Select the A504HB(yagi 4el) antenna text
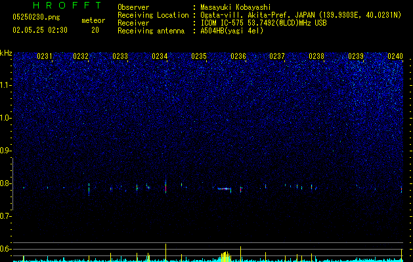This screenshot has width=413, height=262. 232,31
